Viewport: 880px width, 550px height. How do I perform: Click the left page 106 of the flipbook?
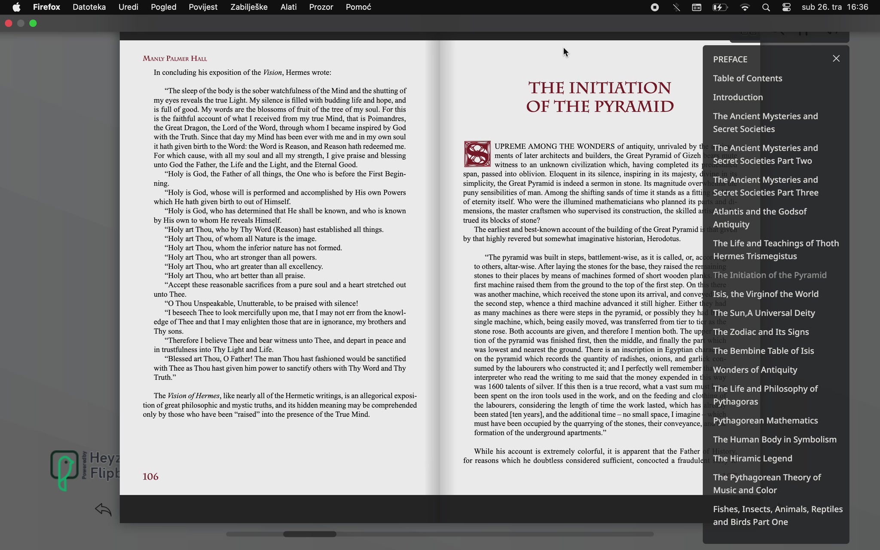279,267
